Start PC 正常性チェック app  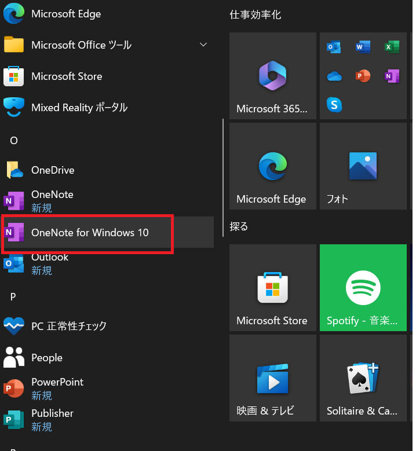click(68, 327)
